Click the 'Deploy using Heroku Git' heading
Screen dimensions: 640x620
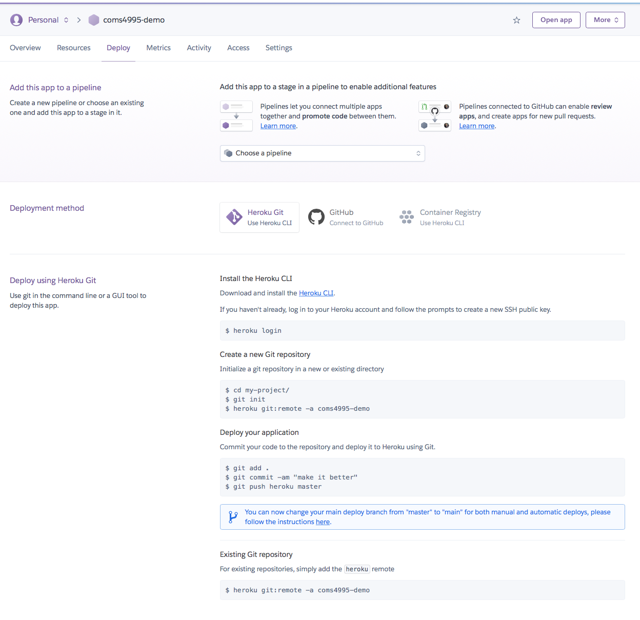pyautogui.click(x=53, y=281)
